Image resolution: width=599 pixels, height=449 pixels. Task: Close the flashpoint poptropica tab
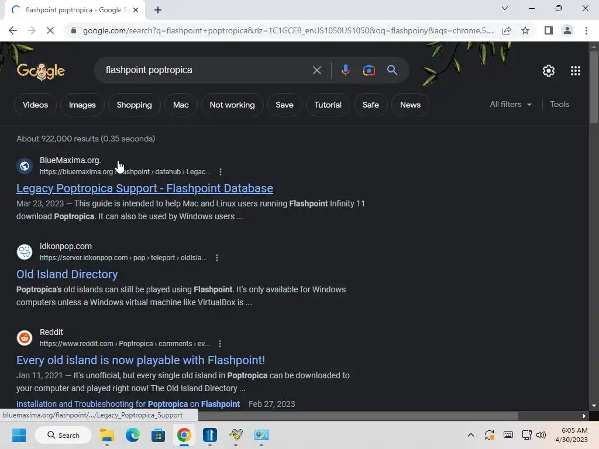[136, 11]
